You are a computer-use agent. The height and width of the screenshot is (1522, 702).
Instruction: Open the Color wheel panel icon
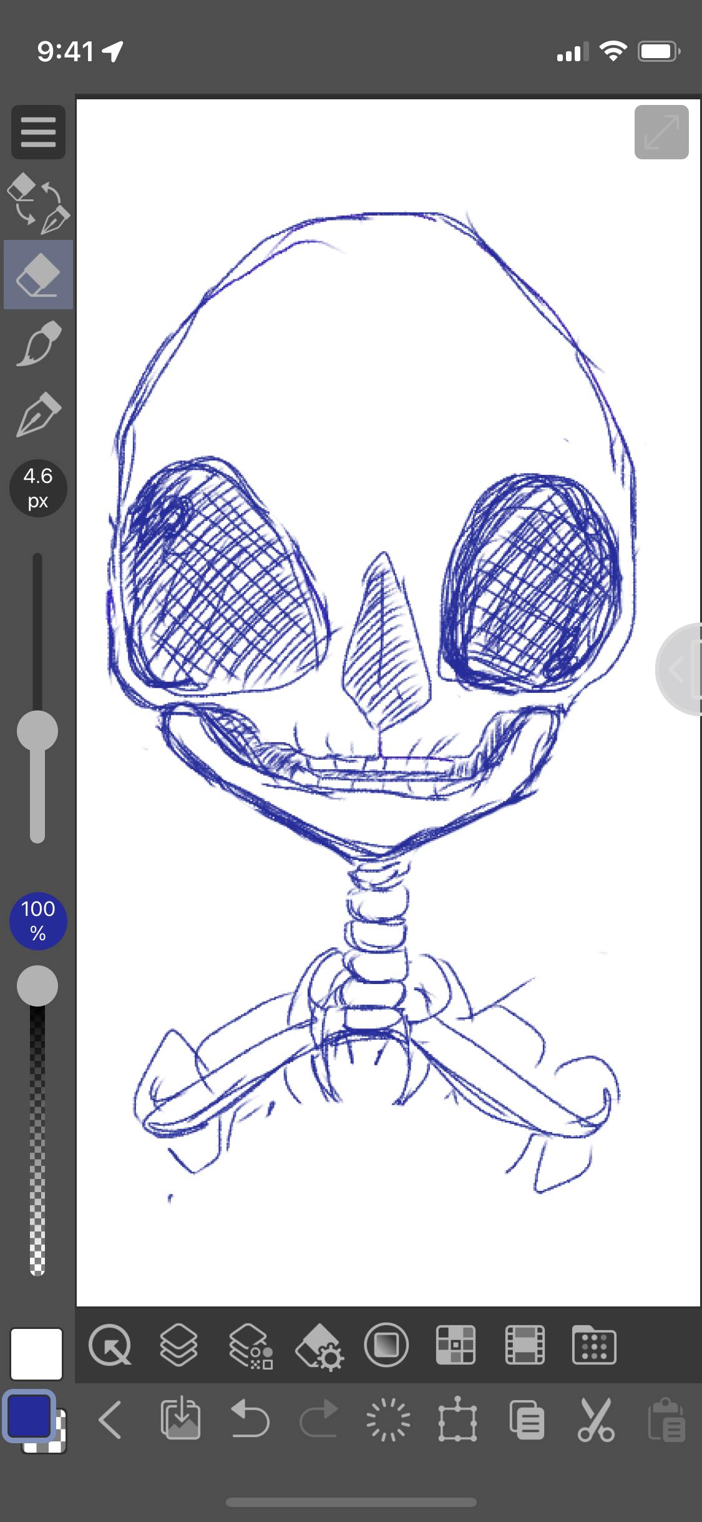point(386,1345)
